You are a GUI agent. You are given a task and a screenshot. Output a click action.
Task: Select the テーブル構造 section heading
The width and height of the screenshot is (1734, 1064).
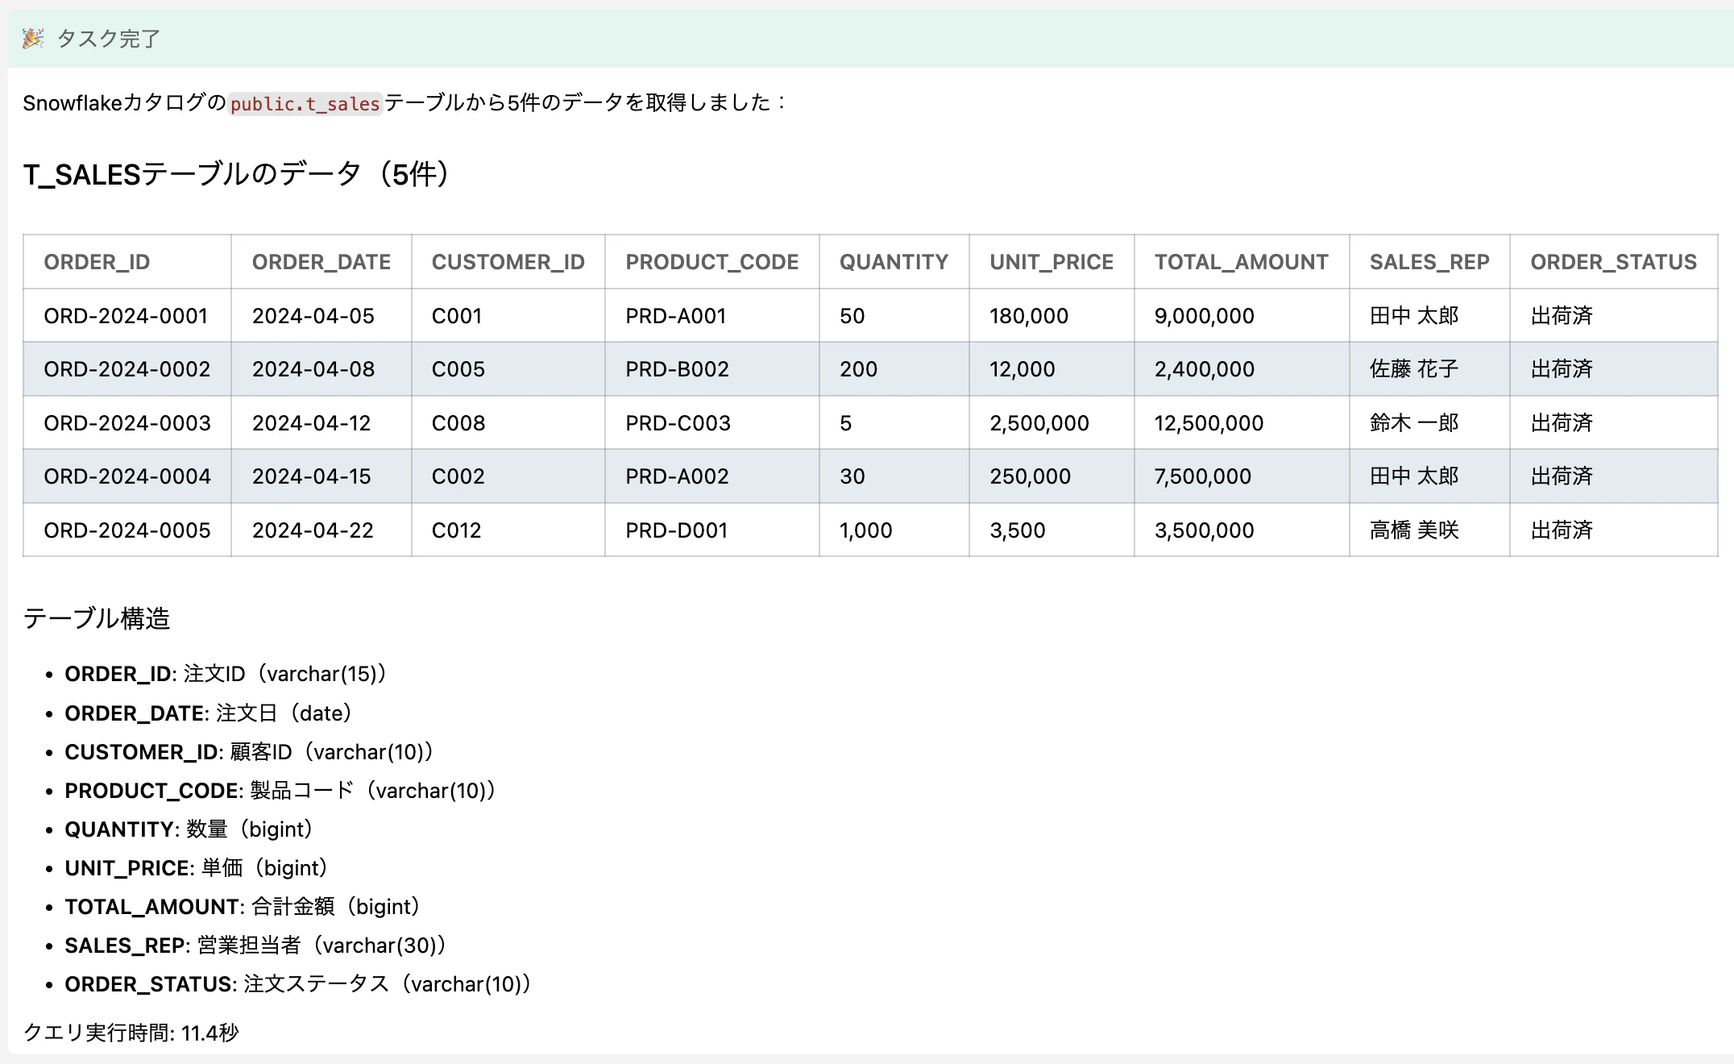tap(98, 619)
